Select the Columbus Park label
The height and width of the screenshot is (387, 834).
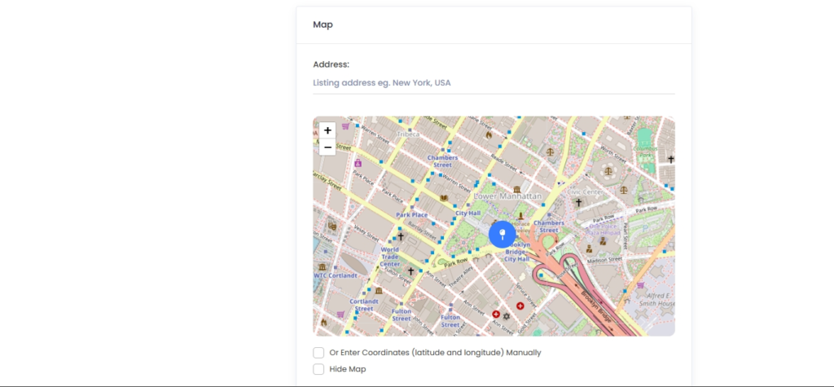coord(645,152)
